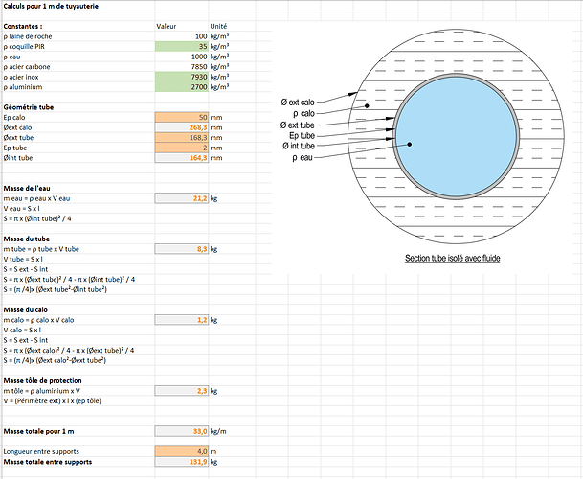
Task: Select the 'Ø ext calo' diagram label
Action: coord(298,103)
